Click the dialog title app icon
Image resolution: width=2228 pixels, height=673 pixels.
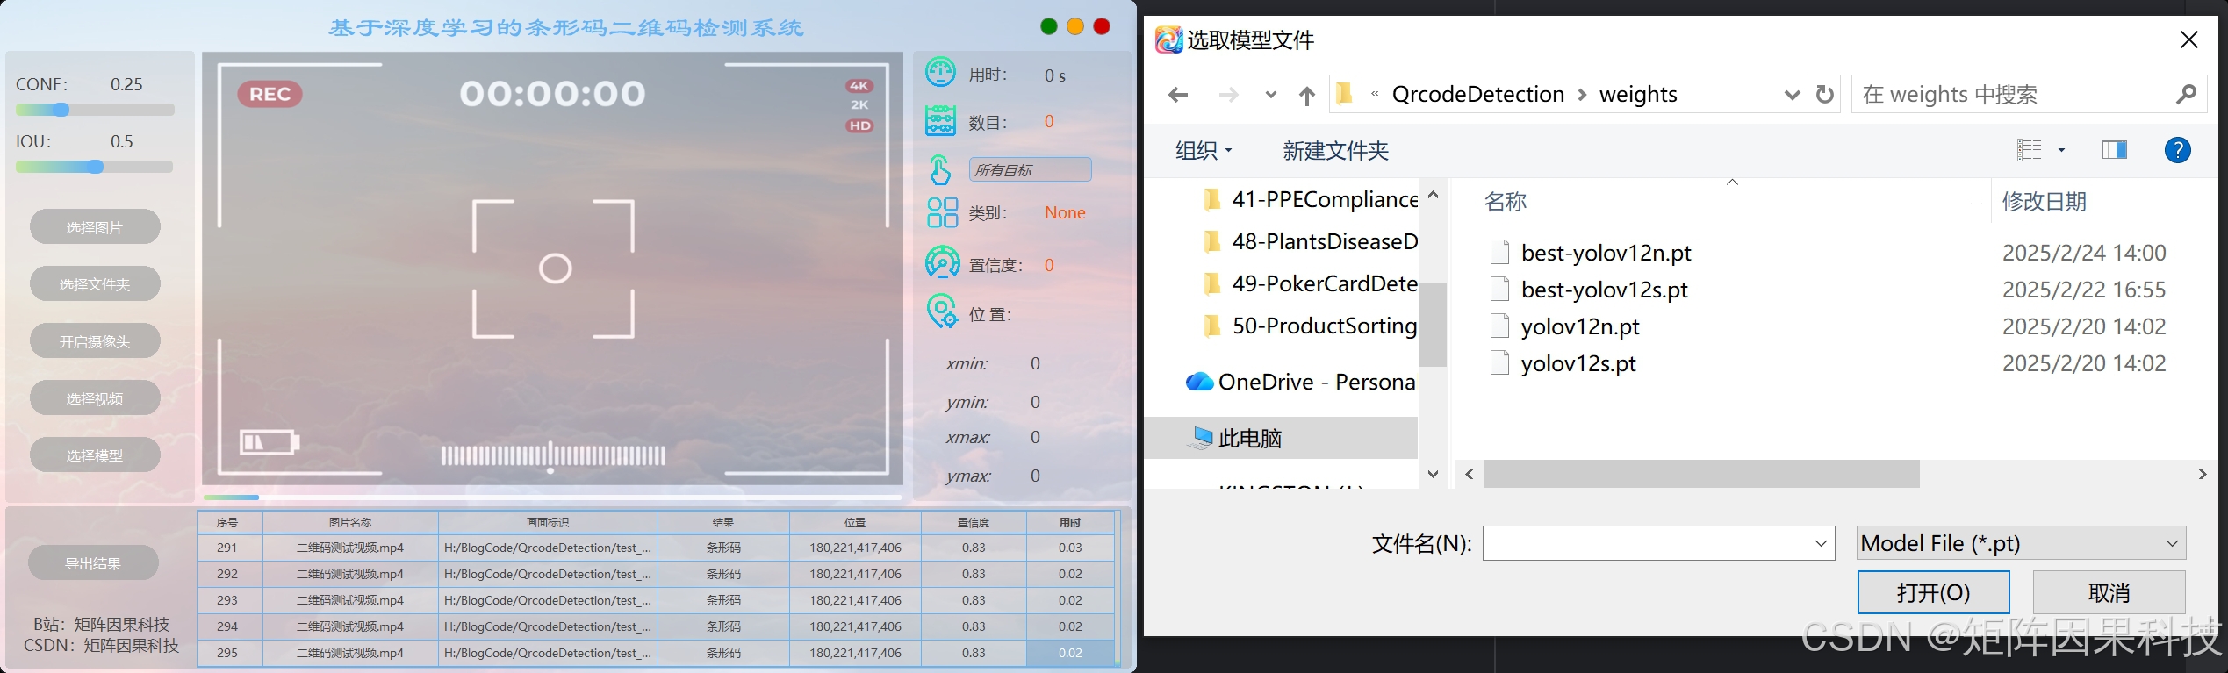coord(1168,39)
